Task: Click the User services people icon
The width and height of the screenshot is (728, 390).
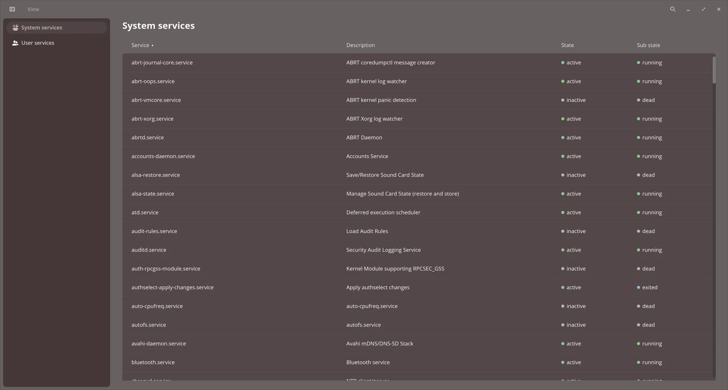Action: [x=15, y=43]
